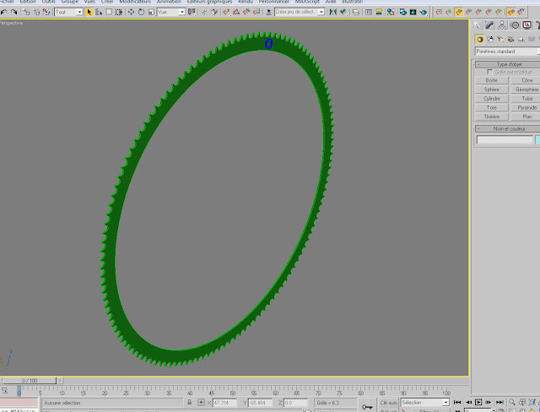Screen dimensions: 540x412
Task: Select the Lights category icon
Action: tap(500, 40)
